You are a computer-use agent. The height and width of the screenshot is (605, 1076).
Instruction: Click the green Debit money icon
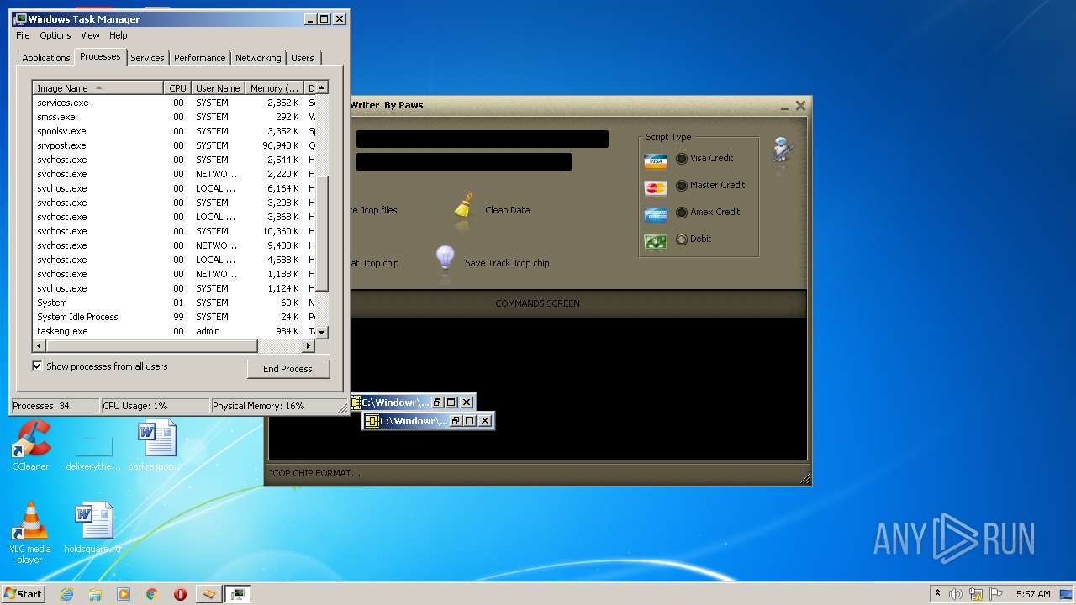coord(656,242)
